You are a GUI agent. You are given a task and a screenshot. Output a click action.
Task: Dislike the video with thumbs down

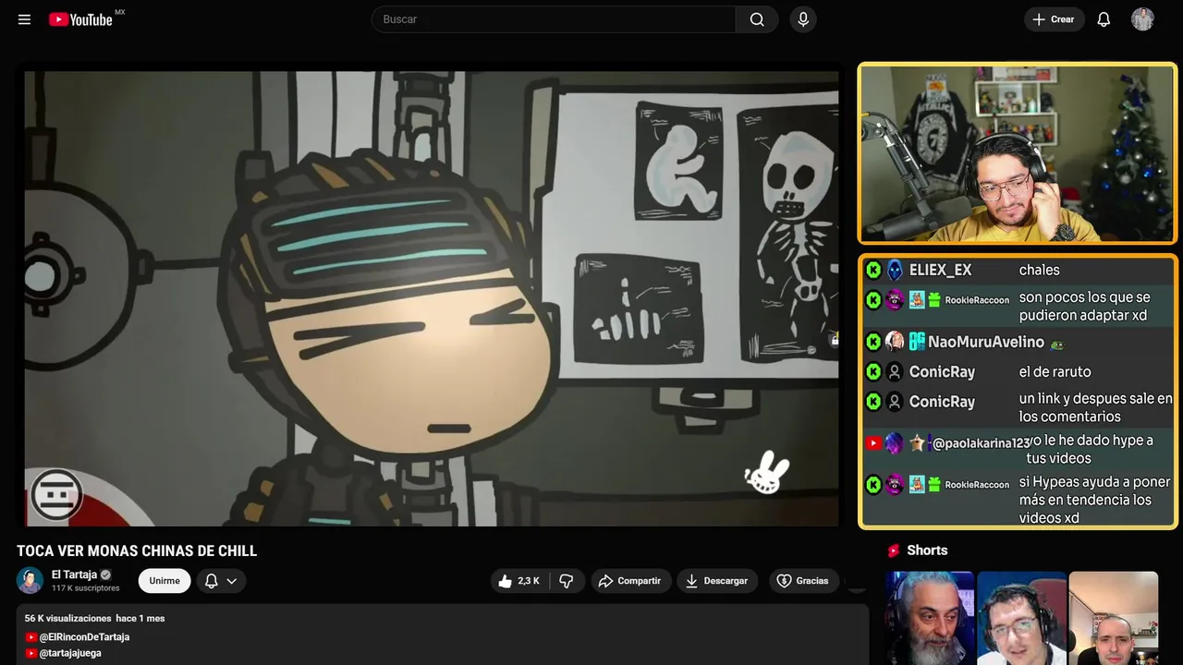coord(567,581)
